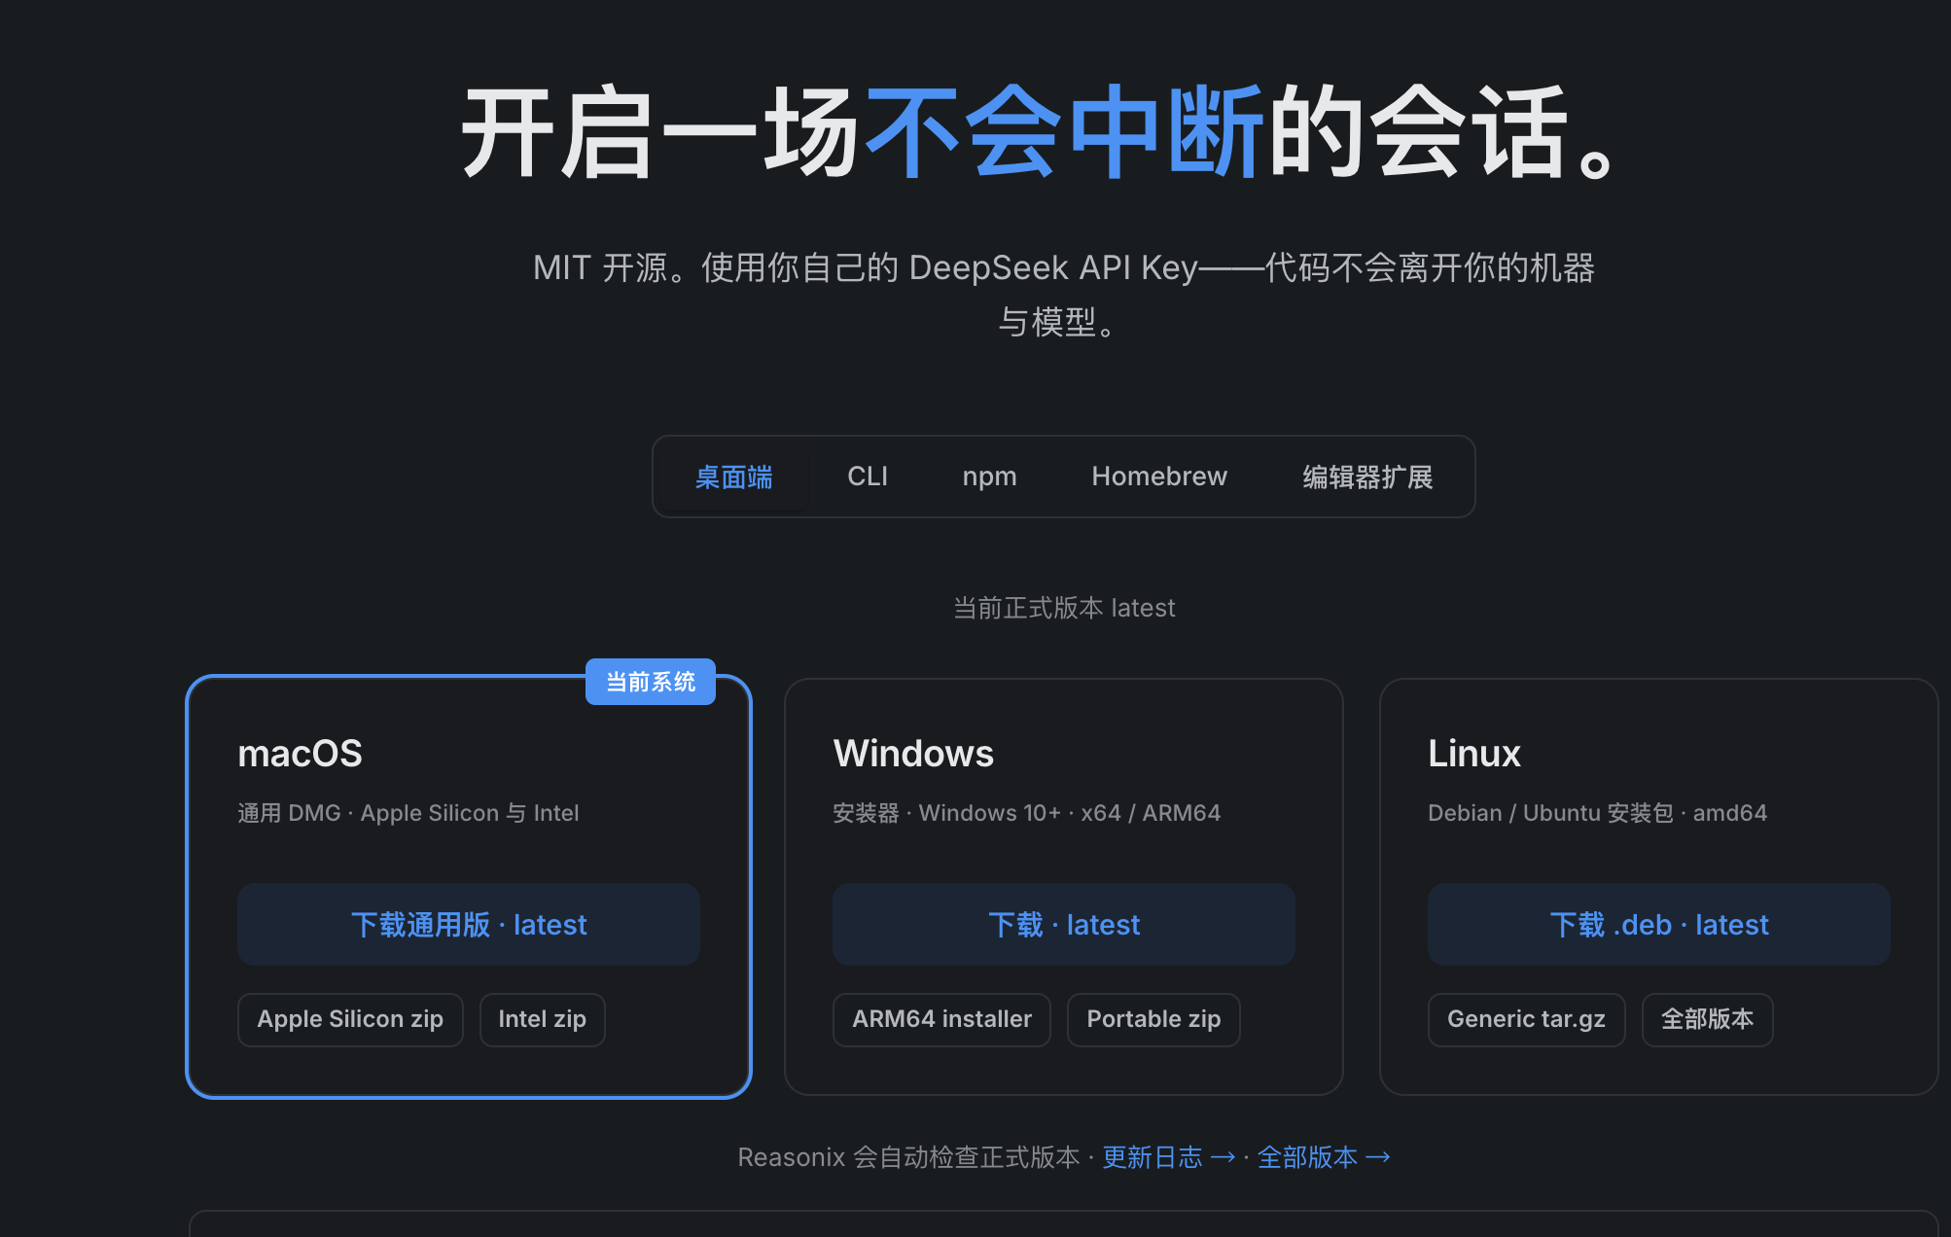This screenshot has width=1951, height=1237.
Task: Click the text 当前正式版本 latest
Action: 1064,608
